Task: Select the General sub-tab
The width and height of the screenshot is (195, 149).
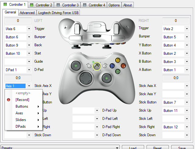Action: point(10,12)
